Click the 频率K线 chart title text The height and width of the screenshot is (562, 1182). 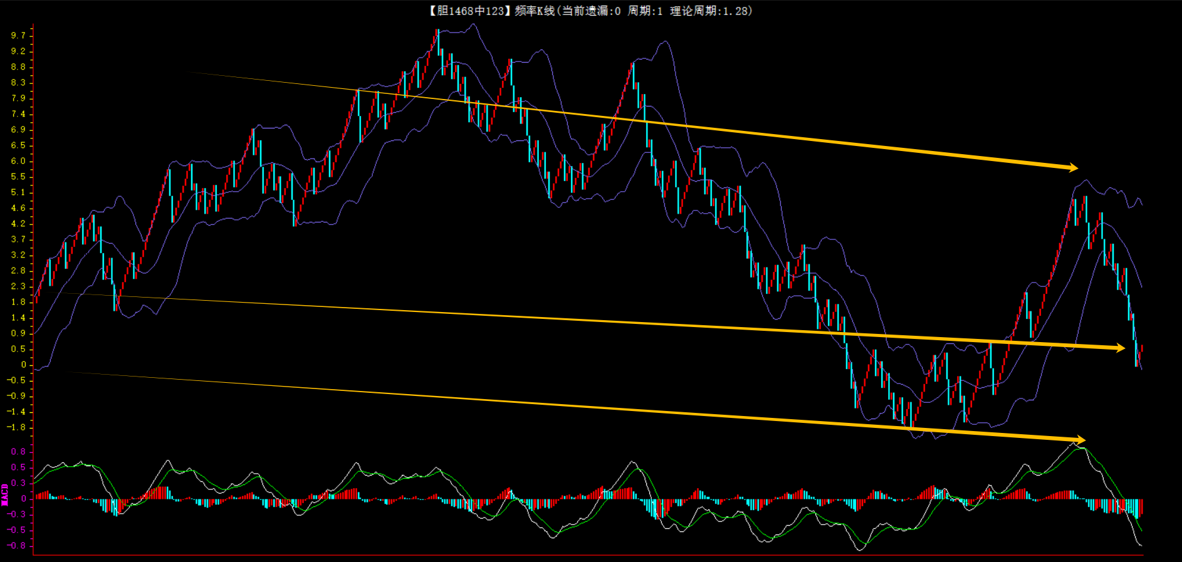coord(535,11)
